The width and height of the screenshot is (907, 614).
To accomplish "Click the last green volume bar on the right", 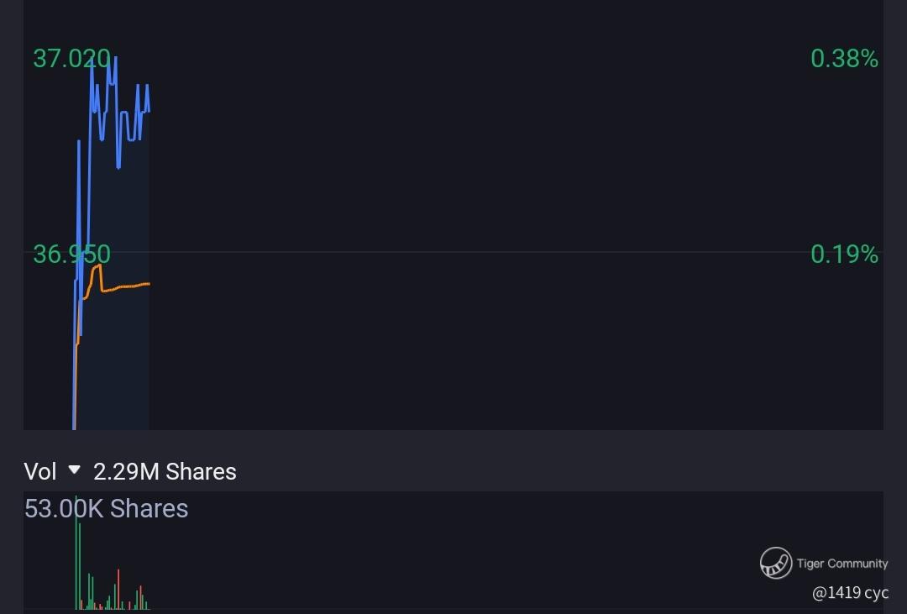I will click(x=146, y=604).
